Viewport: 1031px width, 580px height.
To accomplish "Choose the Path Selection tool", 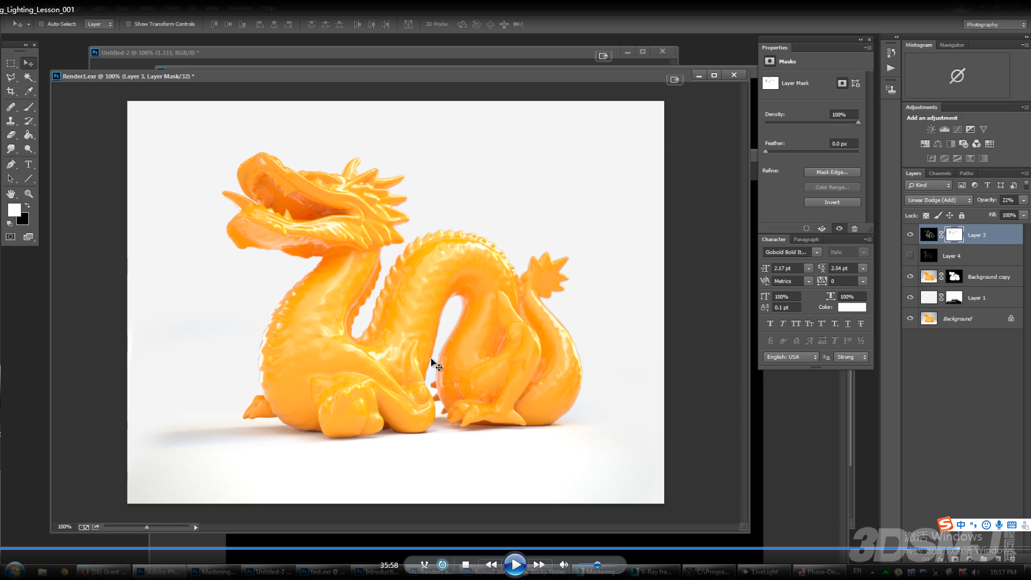I will (10, 178).
